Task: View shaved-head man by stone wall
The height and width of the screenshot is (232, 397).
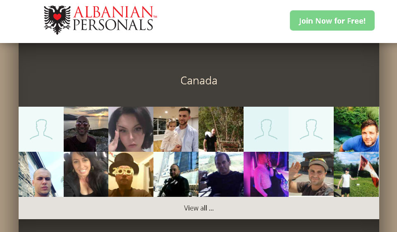Action: [41, 174]
